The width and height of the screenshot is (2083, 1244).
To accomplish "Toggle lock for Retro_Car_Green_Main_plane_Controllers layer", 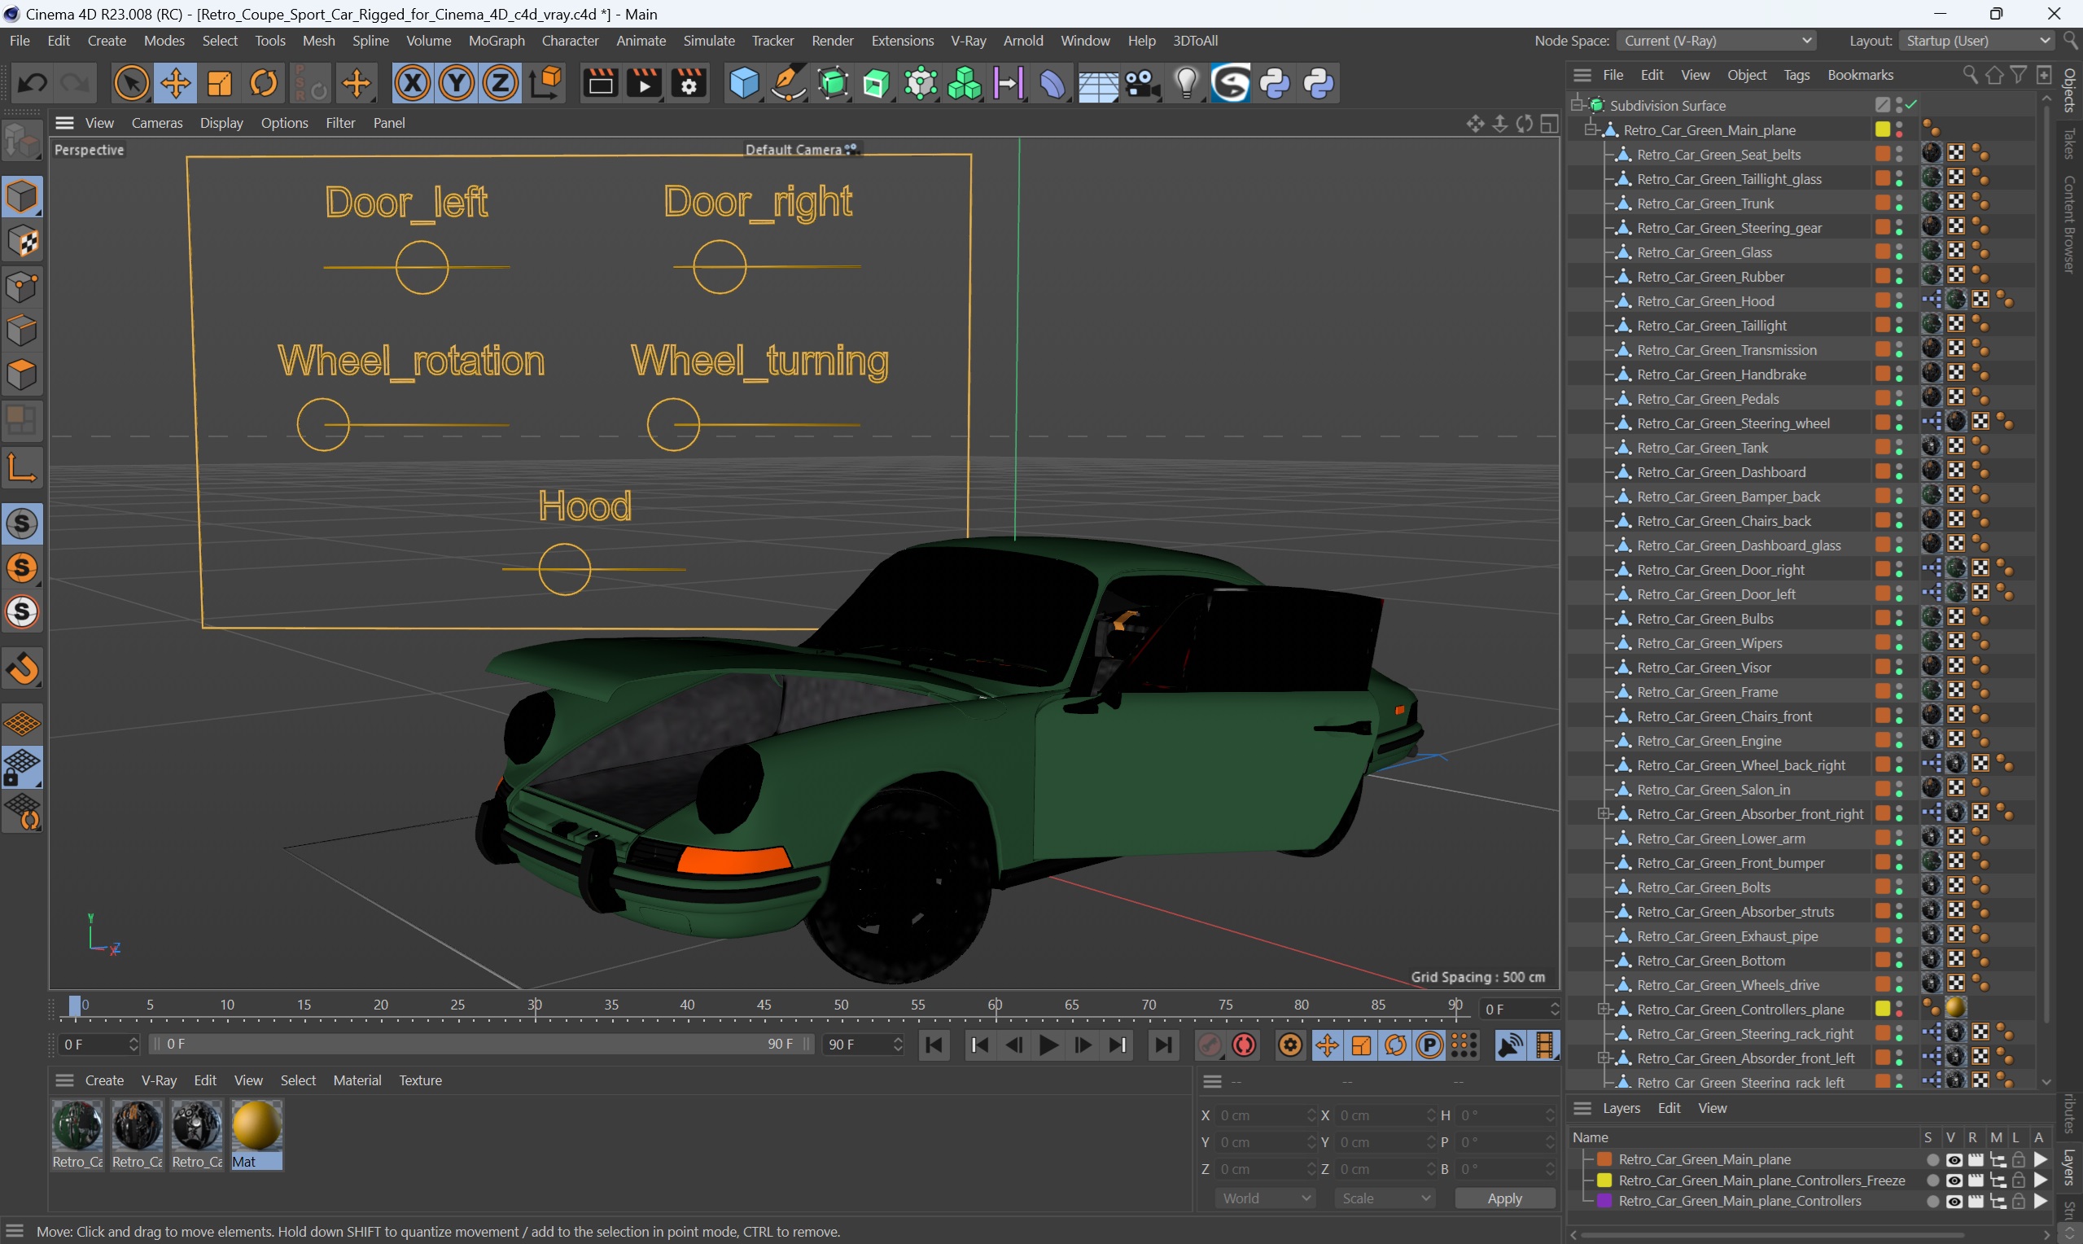I will [2019, 1201].
